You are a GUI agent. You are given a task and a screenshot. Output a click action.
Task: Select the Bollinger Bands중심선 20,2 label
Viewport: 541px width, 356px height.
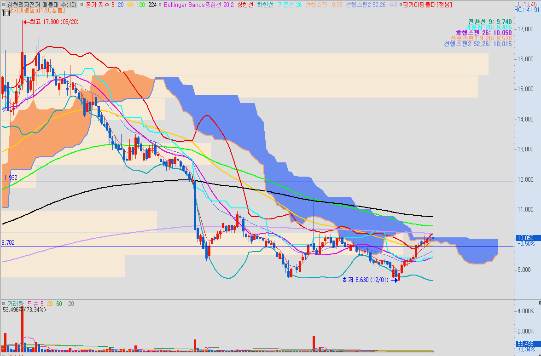click(x=199, y=5)
